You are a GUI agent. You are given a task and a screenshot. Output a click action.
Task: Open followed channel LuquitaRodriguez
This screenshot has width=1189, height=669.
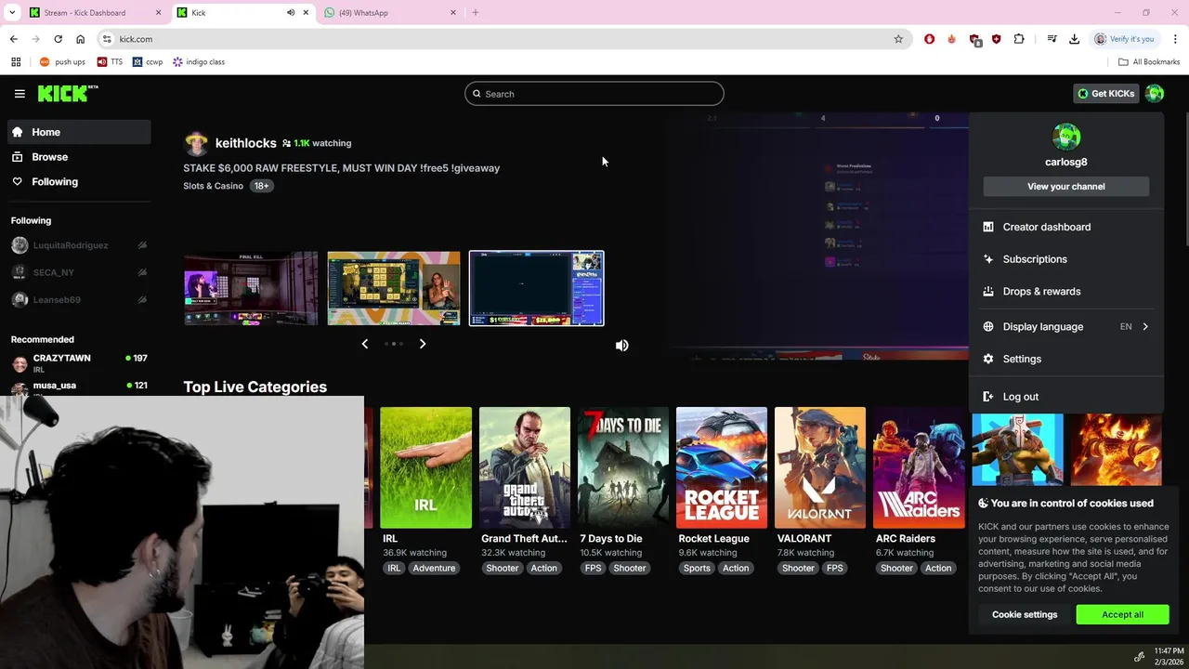[71, 245]
